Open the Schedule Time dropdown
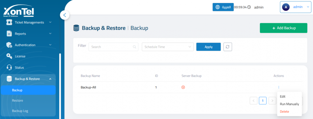 (168, 47)
